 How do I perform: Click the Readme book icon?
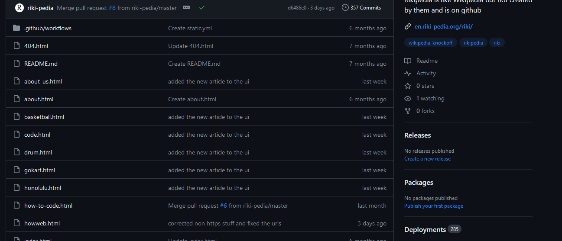[x=408, y=61]
